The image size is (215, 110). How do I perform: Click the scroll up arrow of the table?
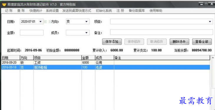pos(213,58)
